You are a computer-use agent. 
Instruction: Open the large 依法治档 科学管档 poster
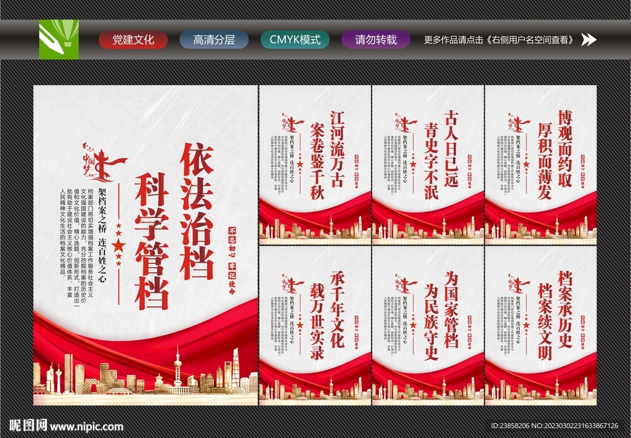(x=145, y=245)
